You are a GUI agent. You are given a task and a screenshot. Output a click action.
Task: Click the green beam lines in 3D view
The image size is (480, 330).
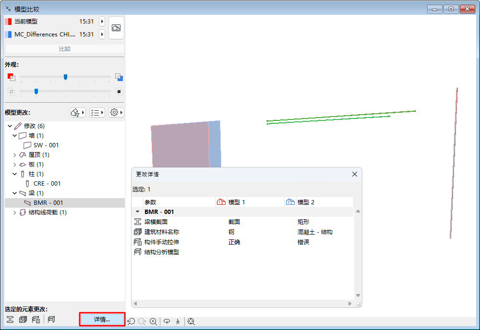click(x=341, y=118)
